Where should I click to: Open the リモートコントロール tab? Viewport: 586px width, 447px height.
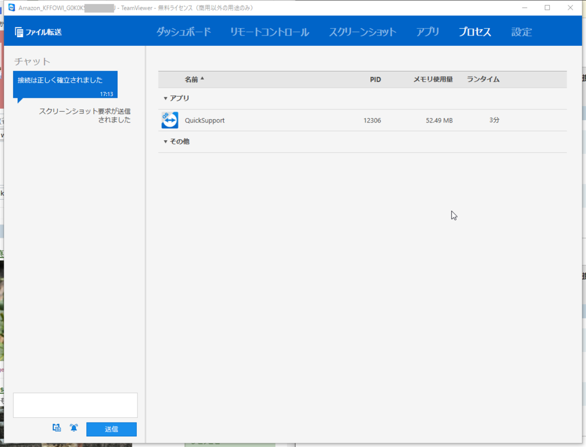pyautogui.click(x=270, y=32)
